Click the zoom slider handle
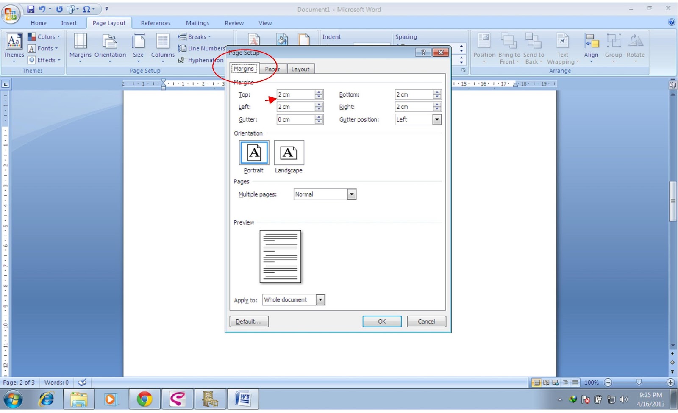The height and width of the screenshot is (413, 678). 639,383
